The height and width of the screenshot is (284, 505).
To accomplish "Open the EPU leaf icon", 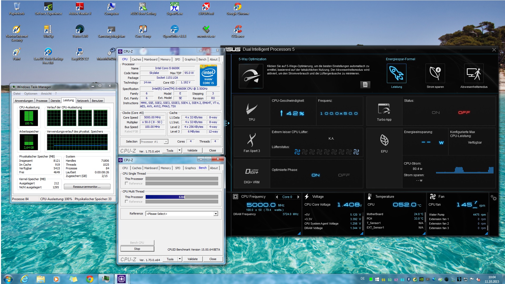I will (x=384, y=140).
